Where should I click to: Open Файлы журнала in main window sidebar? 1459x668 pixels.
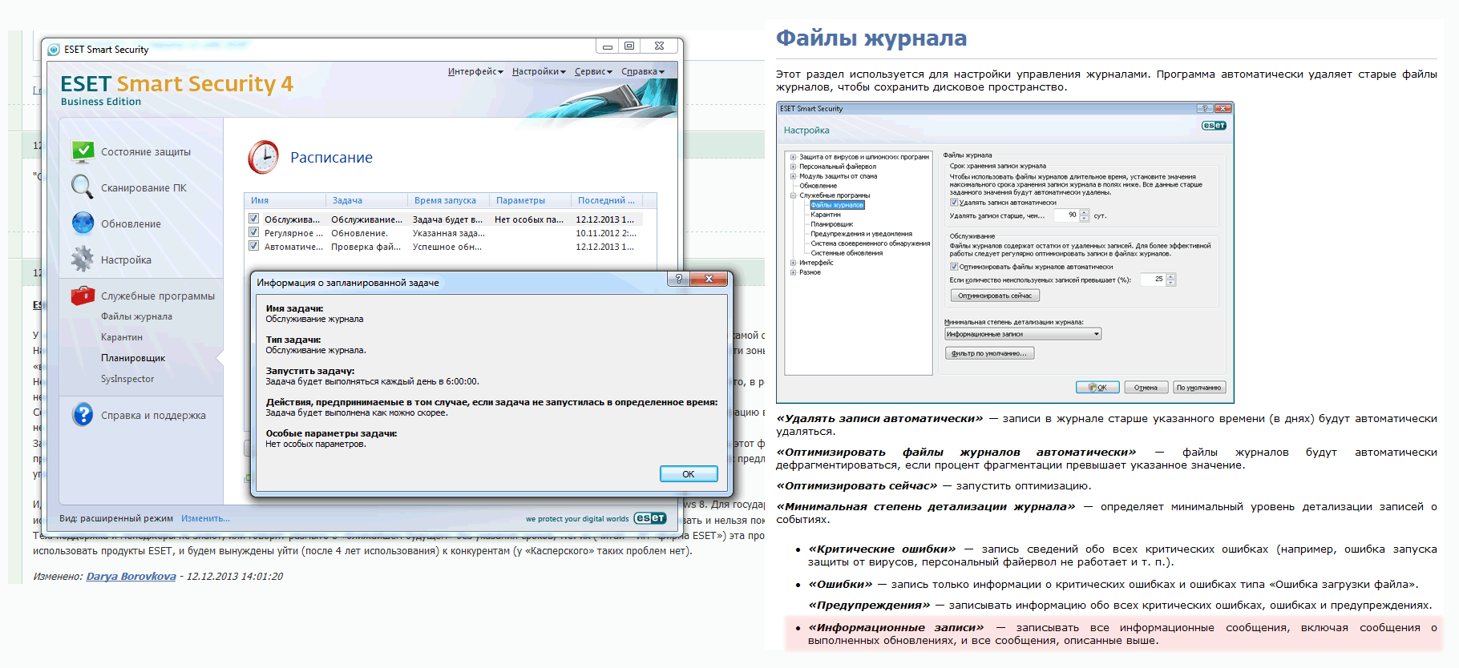point(136,316)
